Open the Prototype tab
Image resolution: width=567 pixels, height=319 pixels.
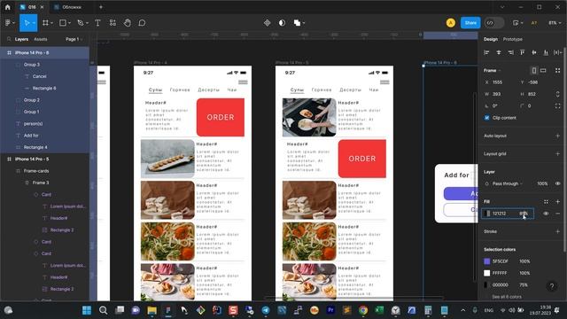pos(513,39)
